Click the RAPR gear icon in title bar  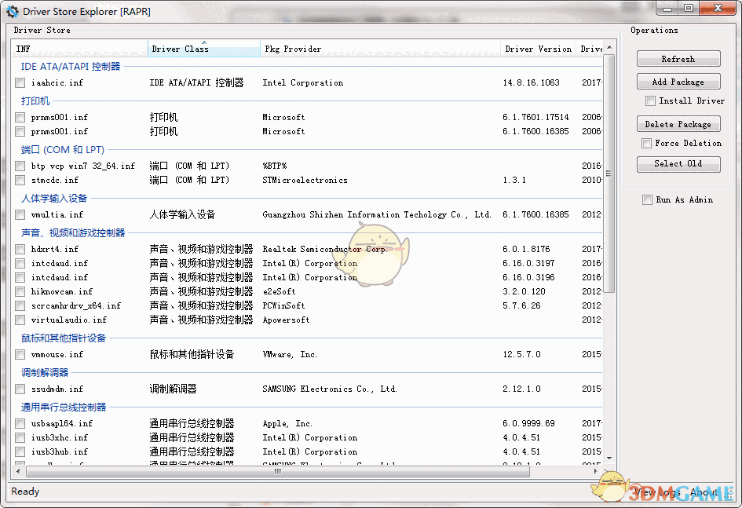coord(11,11)
